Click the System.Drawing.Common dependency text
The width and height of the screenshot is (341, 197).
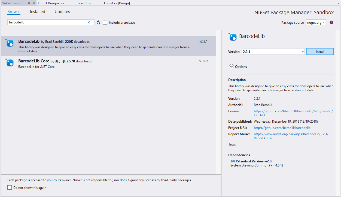(257, 165)
